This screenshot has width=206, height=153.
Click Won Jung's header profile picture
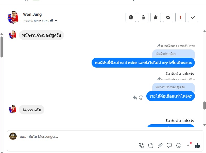(12, 17)
